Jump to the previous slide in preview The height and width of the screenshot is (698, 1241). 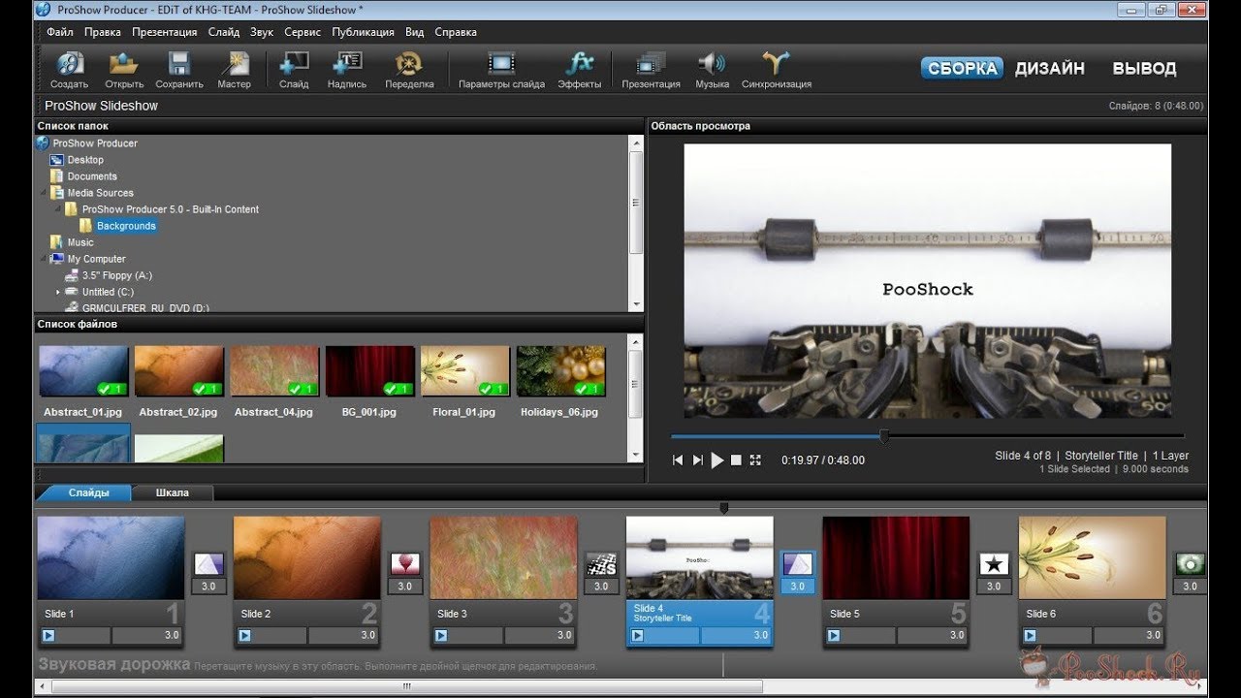(679, 460)
